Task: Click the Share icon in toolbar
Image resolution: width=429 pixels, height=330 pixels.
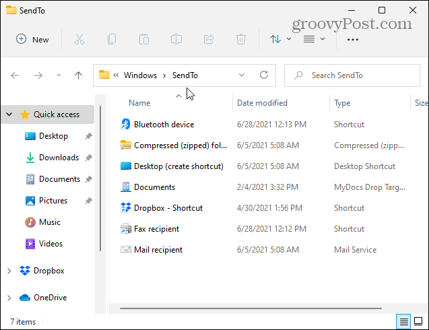Action: click(x=208, y=39)
